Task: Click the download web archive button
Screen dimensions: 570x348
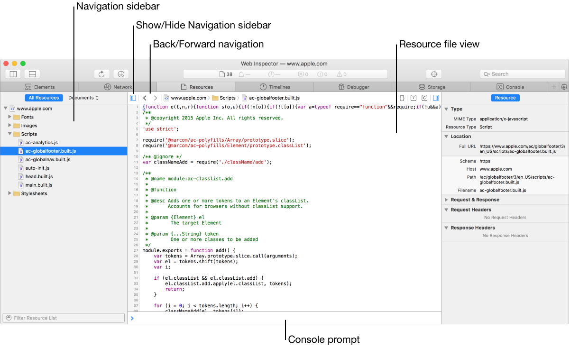Action: click(121, 74)
